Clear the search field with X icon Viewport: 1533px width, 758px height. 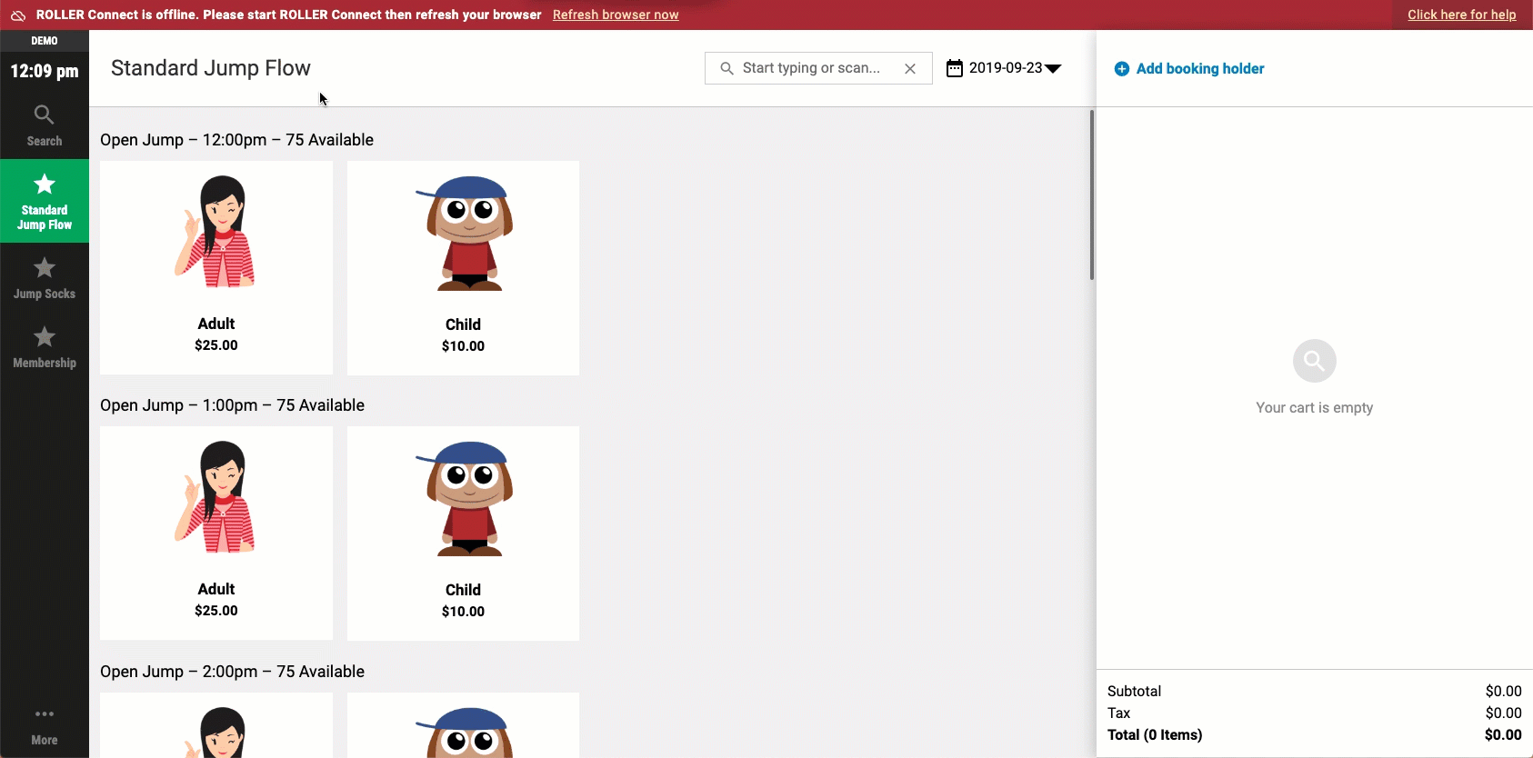909,68
